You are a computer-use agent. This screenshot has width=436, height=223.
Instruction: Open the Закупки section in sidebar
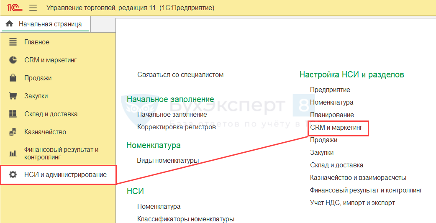[36, 96]
